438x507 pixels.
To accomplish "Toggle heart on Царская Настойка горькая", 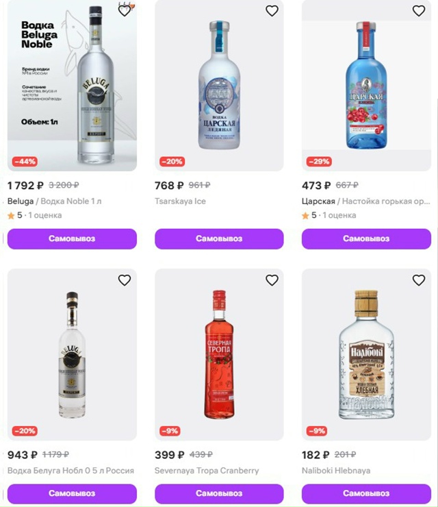I will coord(419,11).
